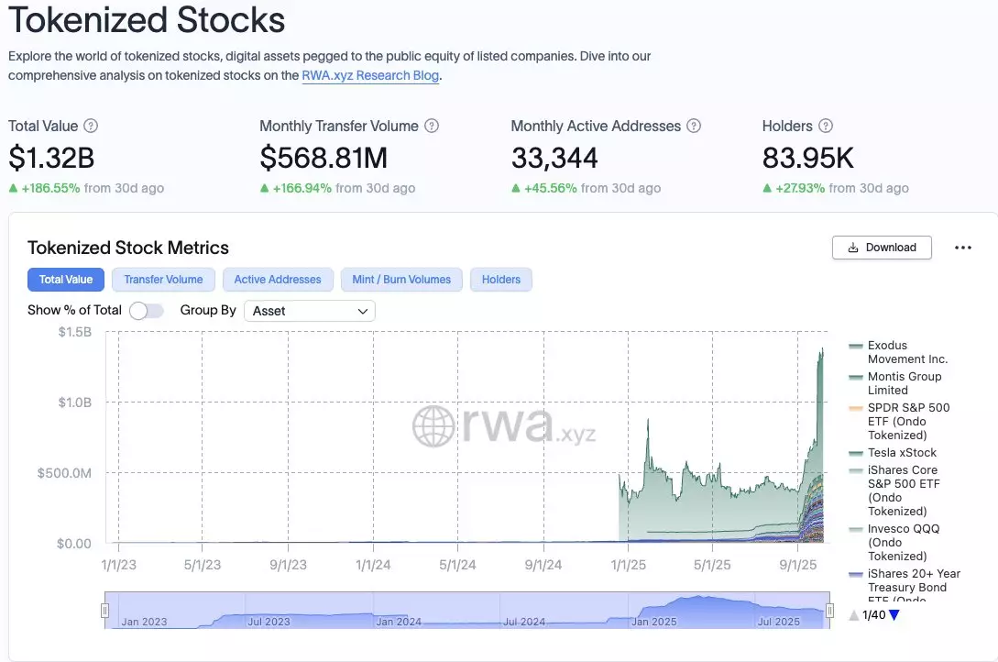Click the Monthly Active Addresses help icon
Image resolution: width=998 pixels, height=662 pixels.
[x=694, y=127]
